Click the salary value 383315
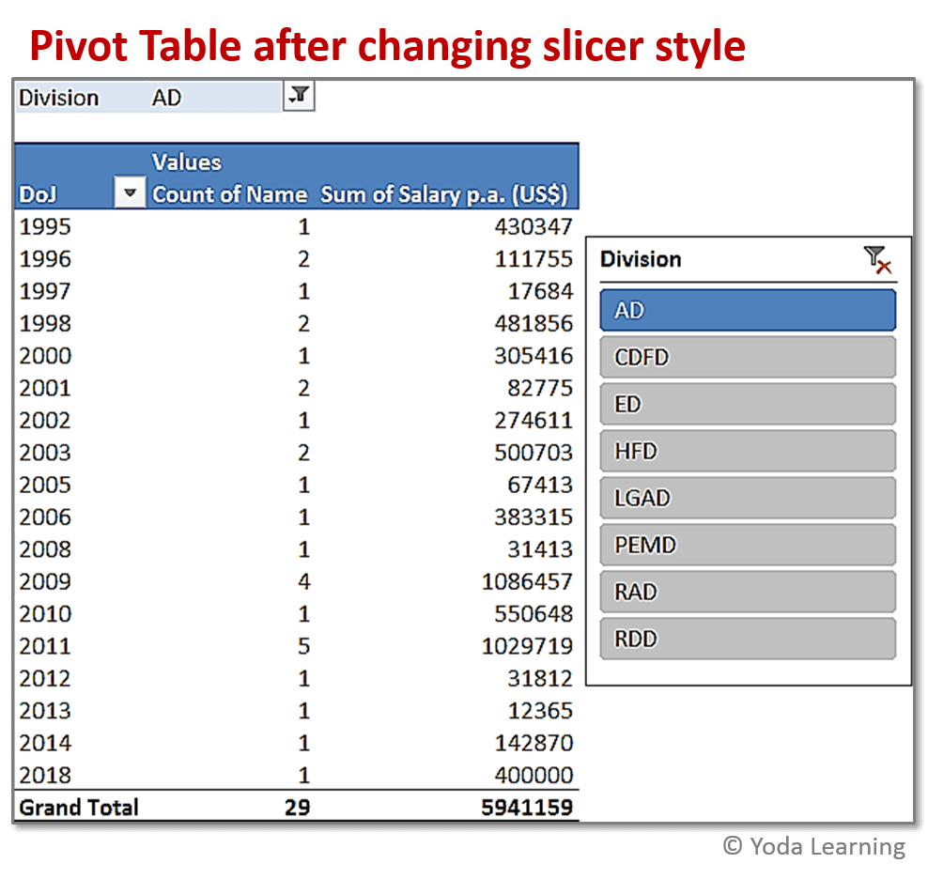The height and width of the screenshot is (879, 928). click(x=534, y=517)
